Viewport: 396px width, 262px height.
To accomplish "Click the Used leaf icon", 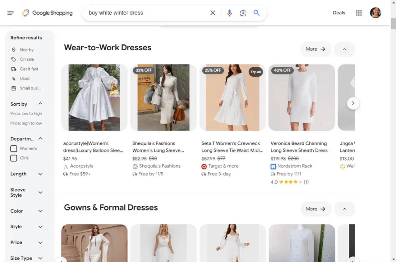I will pyautogui.click(x=13, y=79).
